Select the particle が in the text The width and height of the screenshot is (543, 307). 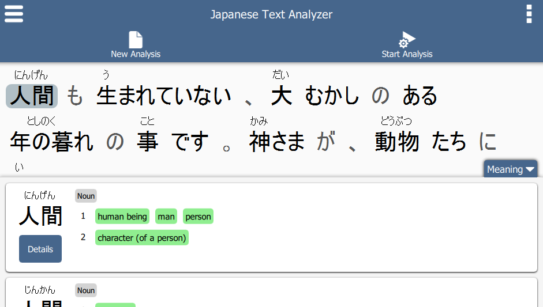(326, 142)
